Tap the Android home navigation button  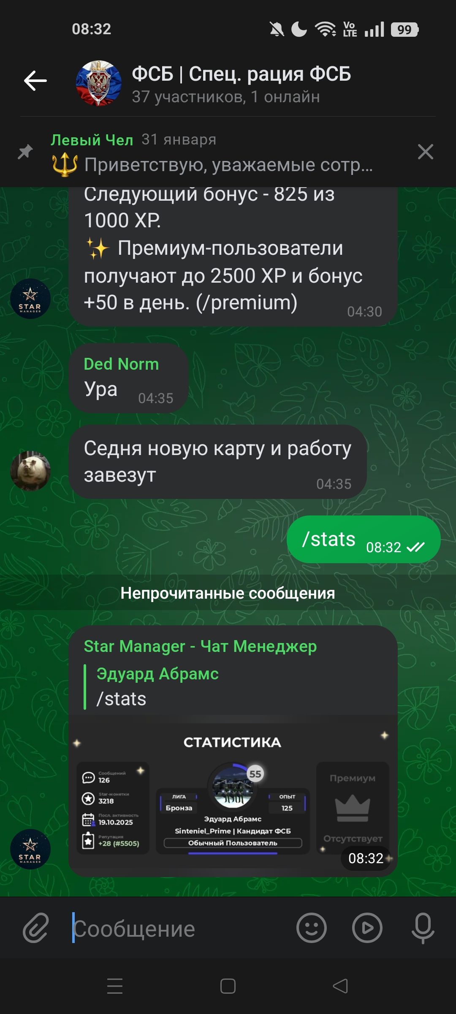click(228, 986)
